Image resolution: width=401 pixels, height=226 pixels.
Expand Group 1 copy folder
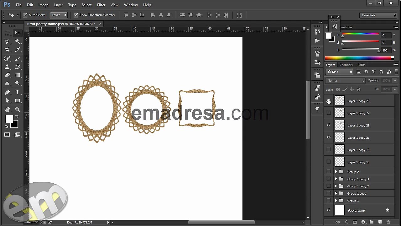(336, 193)
